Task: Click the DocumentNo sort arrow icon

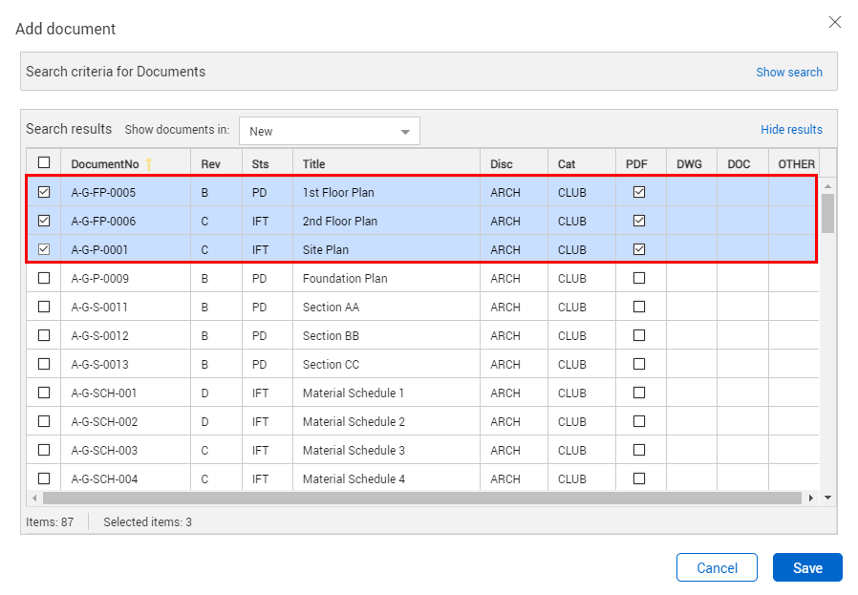Action: (x=149, y=164)
